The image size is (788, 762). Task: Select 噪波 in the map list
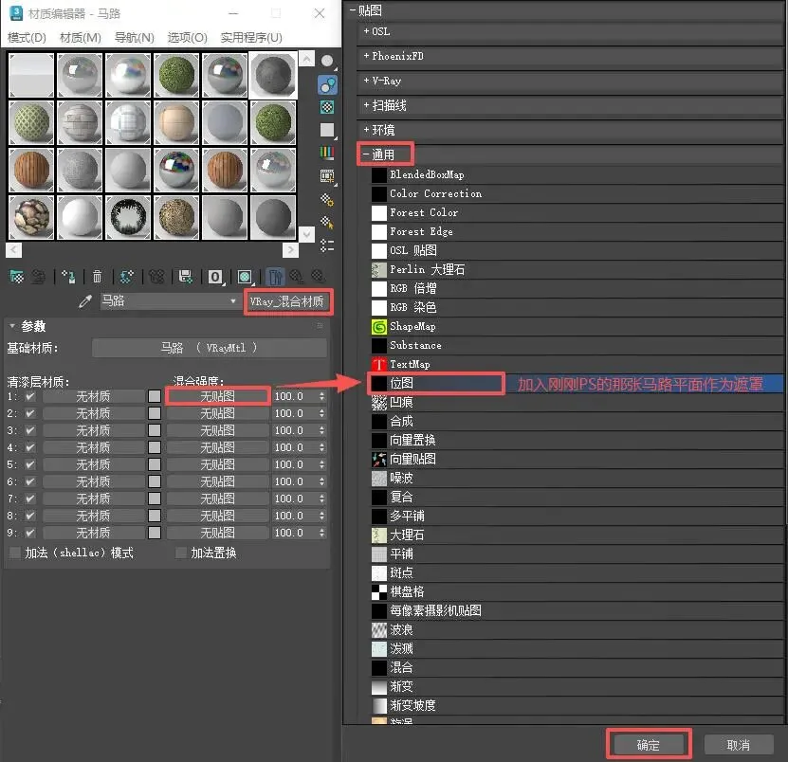[577, 479]
